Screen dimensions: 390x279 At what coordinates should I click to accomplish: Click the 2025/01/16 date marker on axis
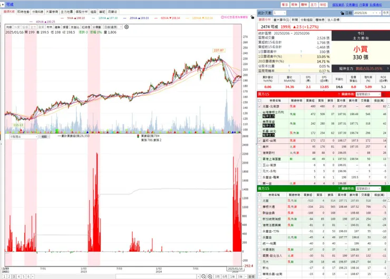[x=235, y=269]
